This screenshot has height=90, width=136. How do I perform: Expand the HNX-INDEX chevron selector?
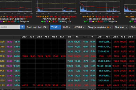[x=93, y=16]
